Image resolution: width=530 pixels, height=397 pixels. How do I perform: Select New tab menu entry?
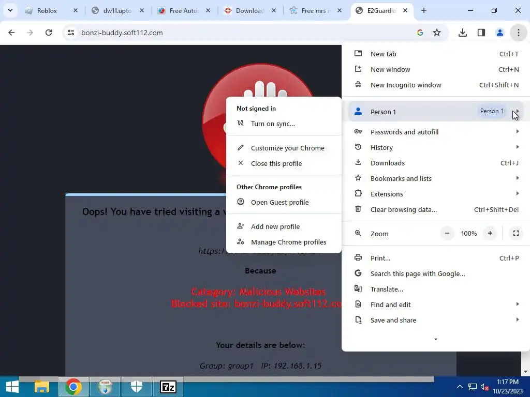[436, 54]
